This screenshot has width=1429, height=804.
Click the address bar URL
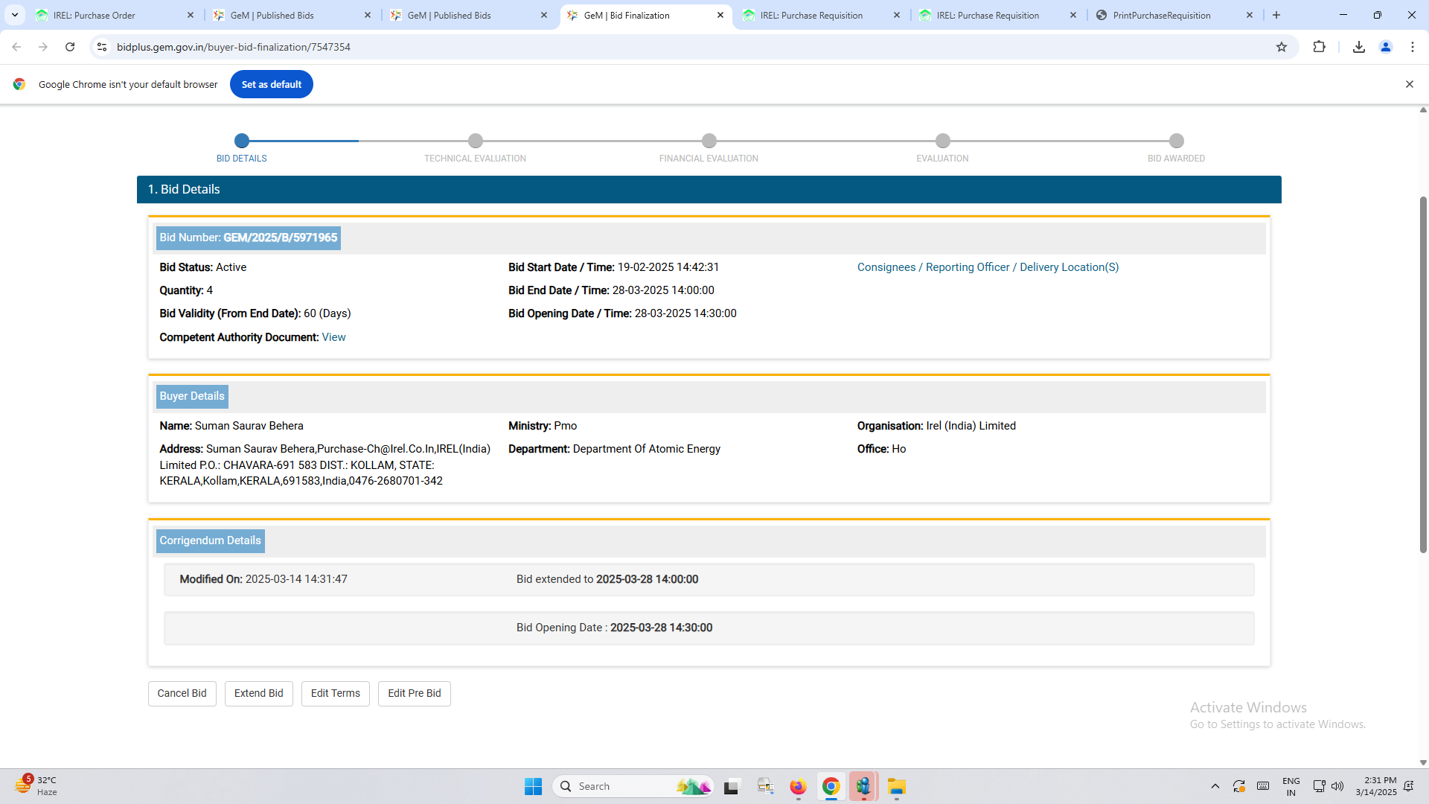point(234,47)
